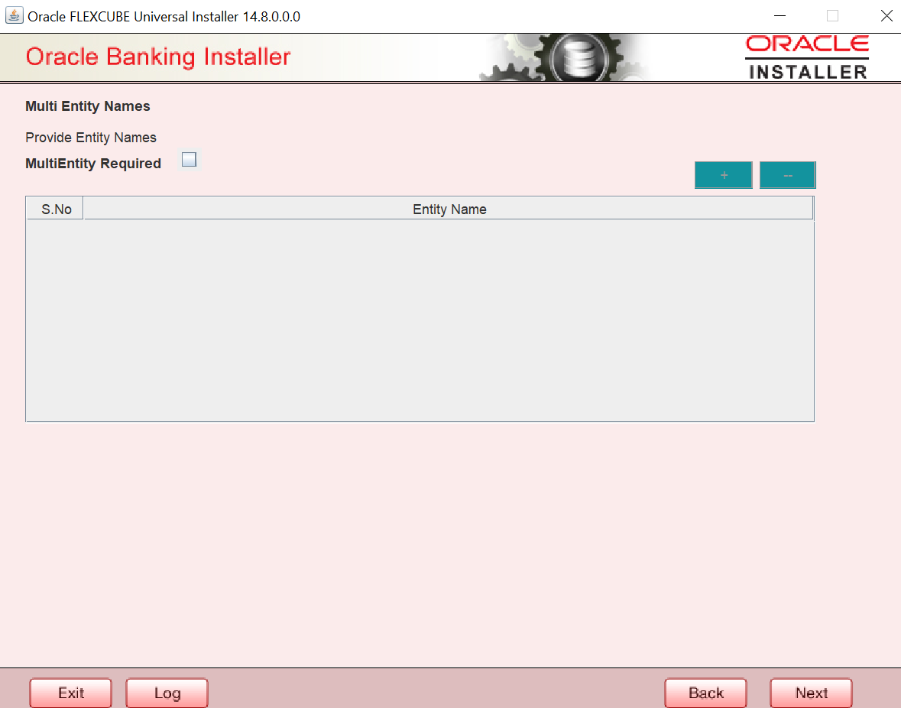Proceed with the Next button
Image resolution: width=901 pixels, height=708 pixels.
811,693
